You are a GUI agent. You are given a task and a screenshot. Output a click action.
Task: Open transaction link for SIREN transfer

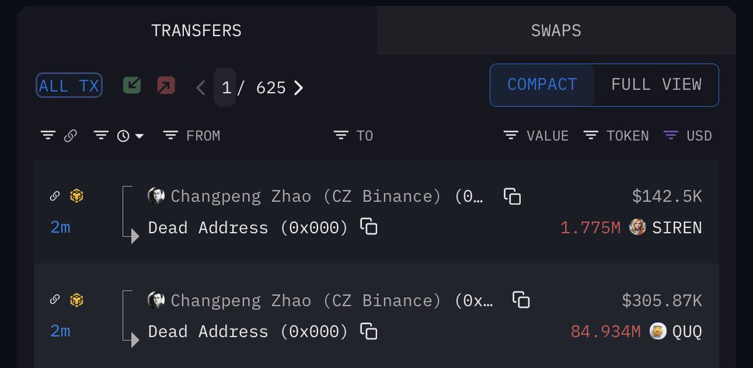click(55, 196)
